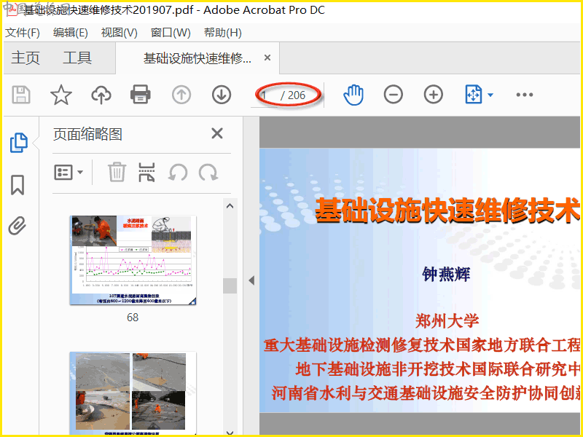Collapse the navigation pane with triangle arrow
This screenshot has width=583, height=437.
pyautogui.click(x=251, y=280)
